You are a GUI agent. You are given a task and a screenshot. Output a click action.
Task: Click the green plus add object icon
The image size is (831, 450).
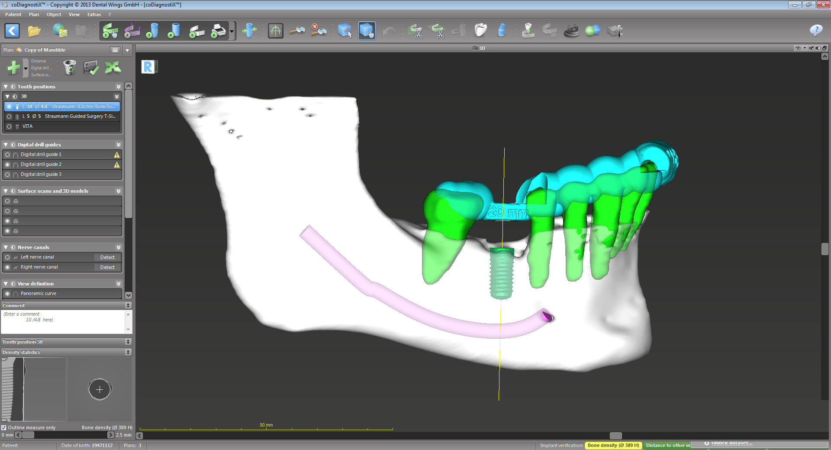click(x=13, y=68)
